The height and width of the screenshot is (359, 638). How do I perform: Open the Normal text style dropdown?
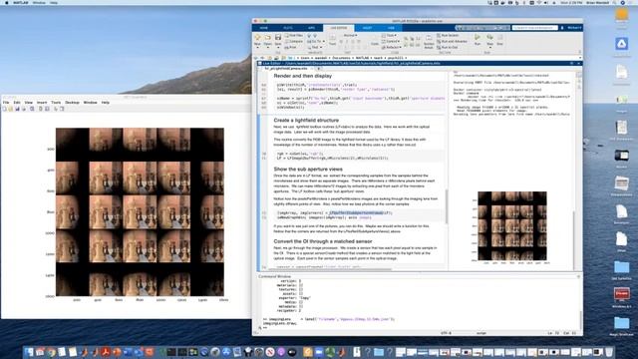click(x=350, y=36)
